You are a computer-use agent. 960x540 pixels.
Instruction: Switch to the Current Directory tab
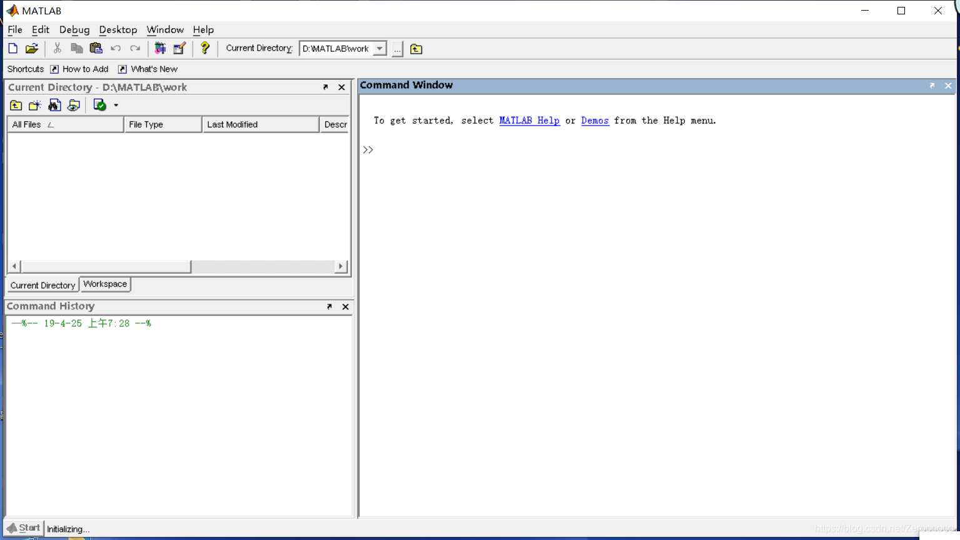click(43, 285)
